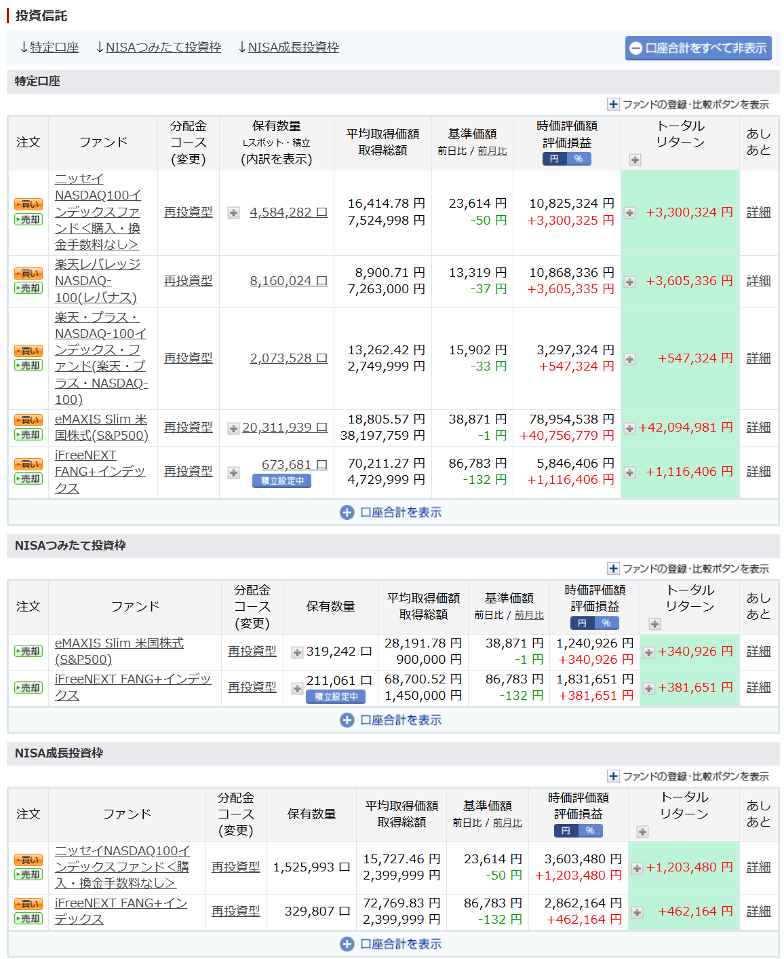Click the sell icon for 楽天レバレッジNASDAQ-100

click(28, 288)
